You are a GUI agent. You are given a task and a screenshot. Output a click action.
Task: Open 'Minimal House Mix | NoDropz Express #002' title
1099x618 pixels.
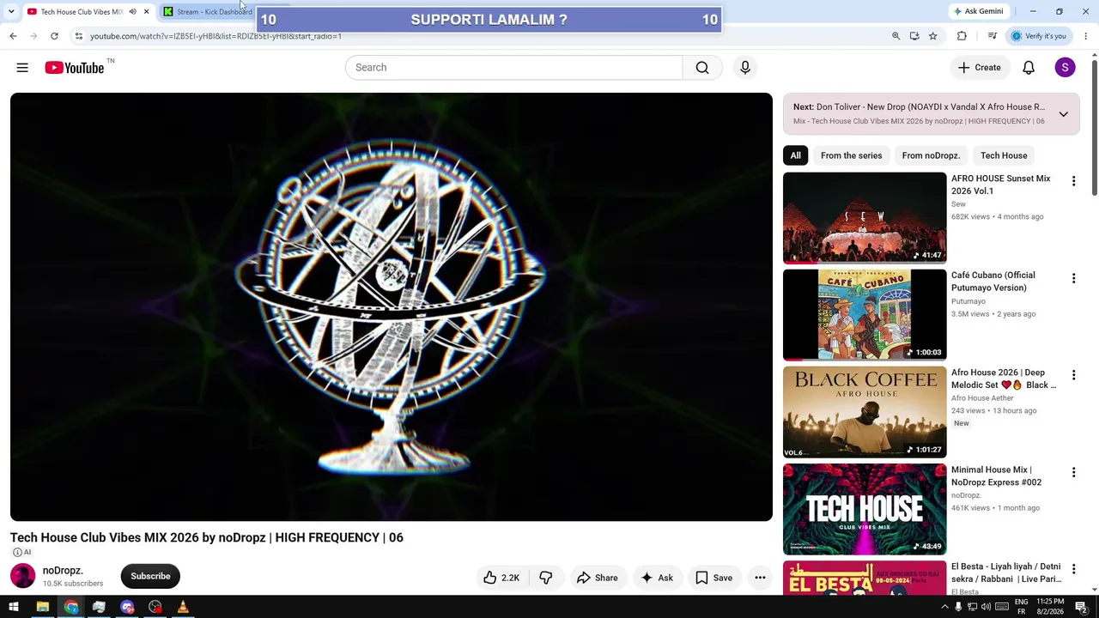996,476
